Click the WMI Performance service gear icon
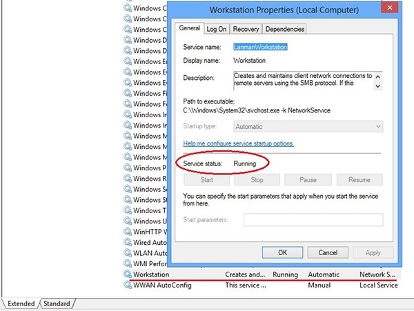 click(x=127, y=263)
